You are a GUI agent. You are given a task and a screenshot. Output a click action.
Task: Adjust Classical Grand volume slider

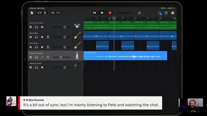61,67
